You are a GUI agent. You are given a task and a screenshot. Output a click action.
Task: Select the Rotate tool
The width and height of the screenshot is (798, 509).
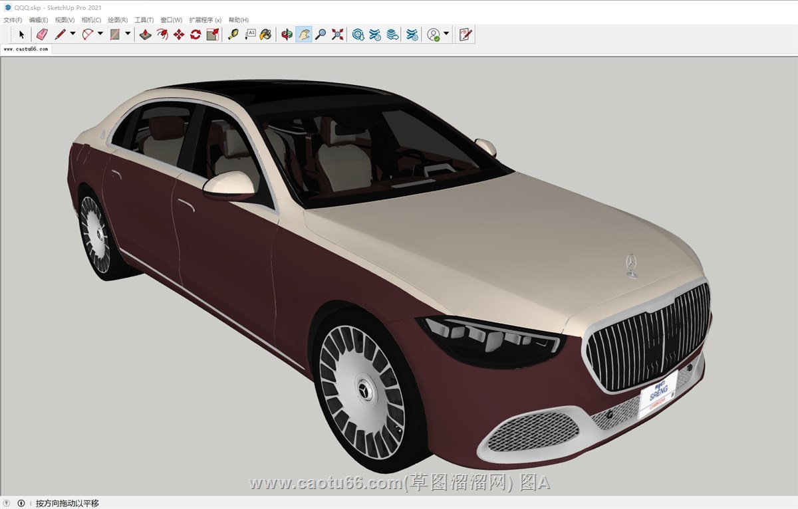point(196,35)
